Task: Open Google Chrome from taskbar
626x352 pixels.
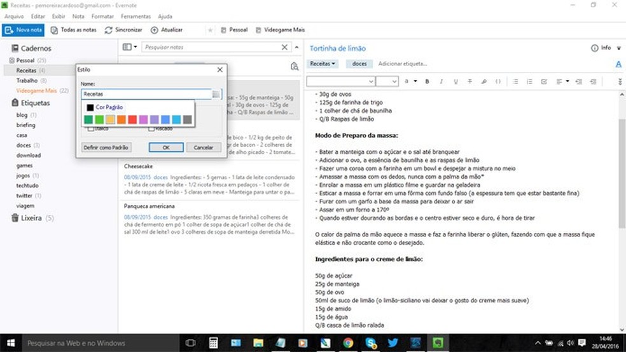Action: coord(348,343)
